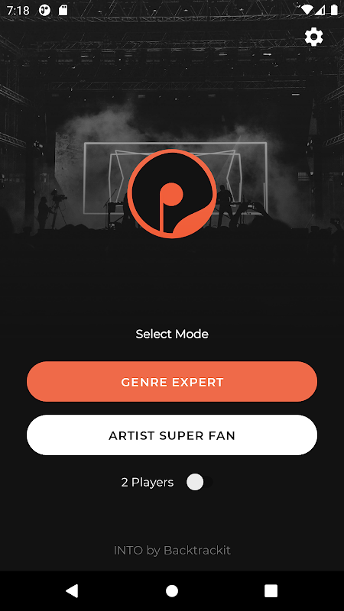Image resolution: width=344 pixels, height=611 pixels.
Task: Go back with the Android back arrow
Action: 72,590
